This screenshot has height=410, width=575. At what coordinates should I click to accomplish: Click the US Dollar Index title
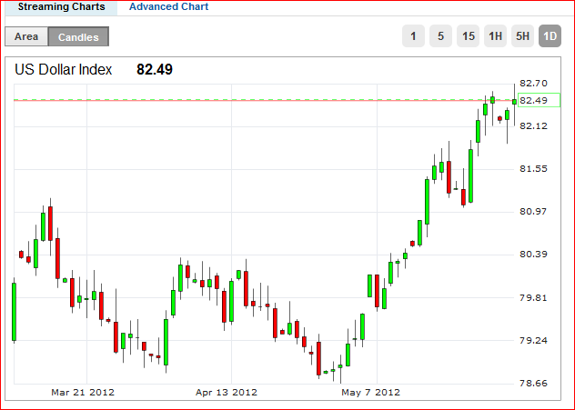pyautogui.click(x=63, y=70)
